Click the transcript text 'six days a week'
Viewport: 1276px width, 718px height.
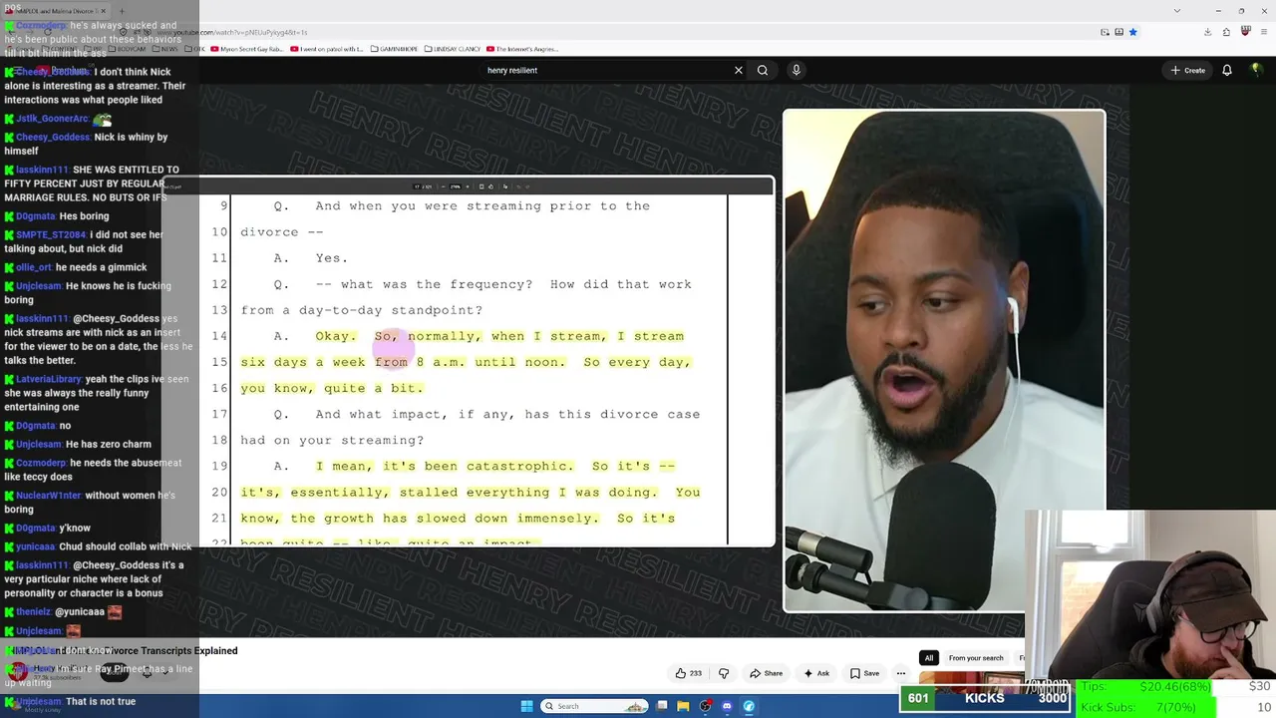(x=303, y=362)
